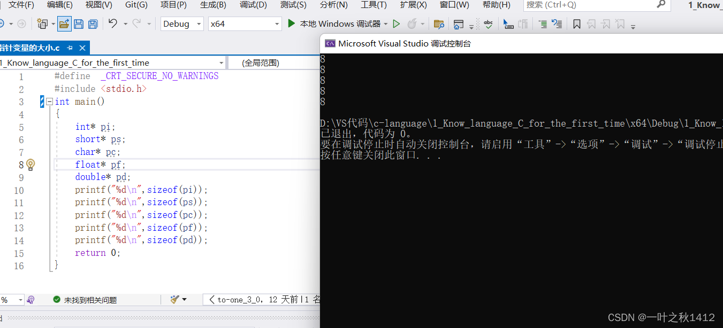
Task: Click the lightbulb quick actions icon on line 8
Action: click(x=31, y=165)
